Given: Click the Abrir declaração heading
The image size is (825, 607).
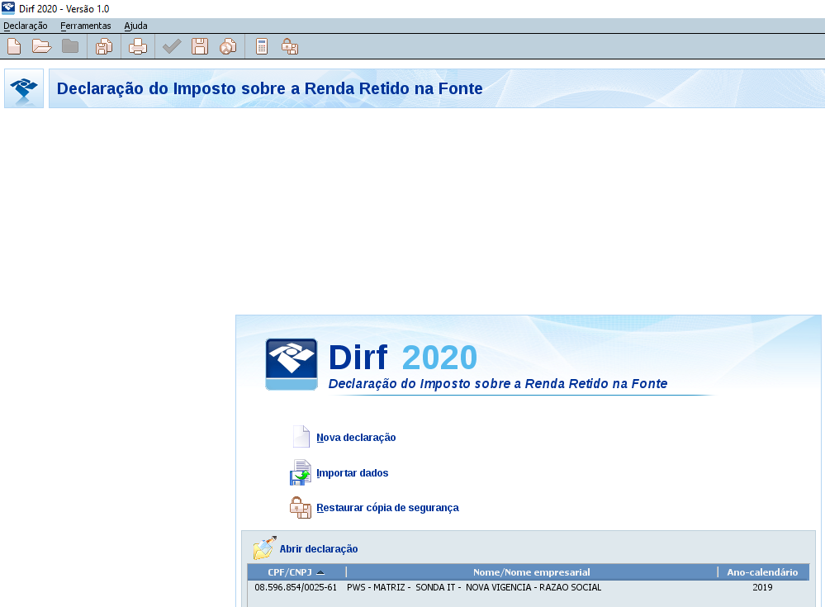Looking at the screenshot, I should click(319, 548).
